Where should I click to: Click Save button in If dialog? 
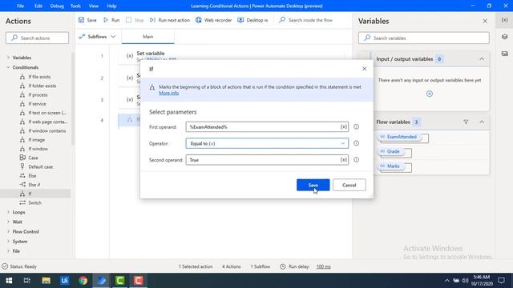pyautogui.click(x=313, y=185)
